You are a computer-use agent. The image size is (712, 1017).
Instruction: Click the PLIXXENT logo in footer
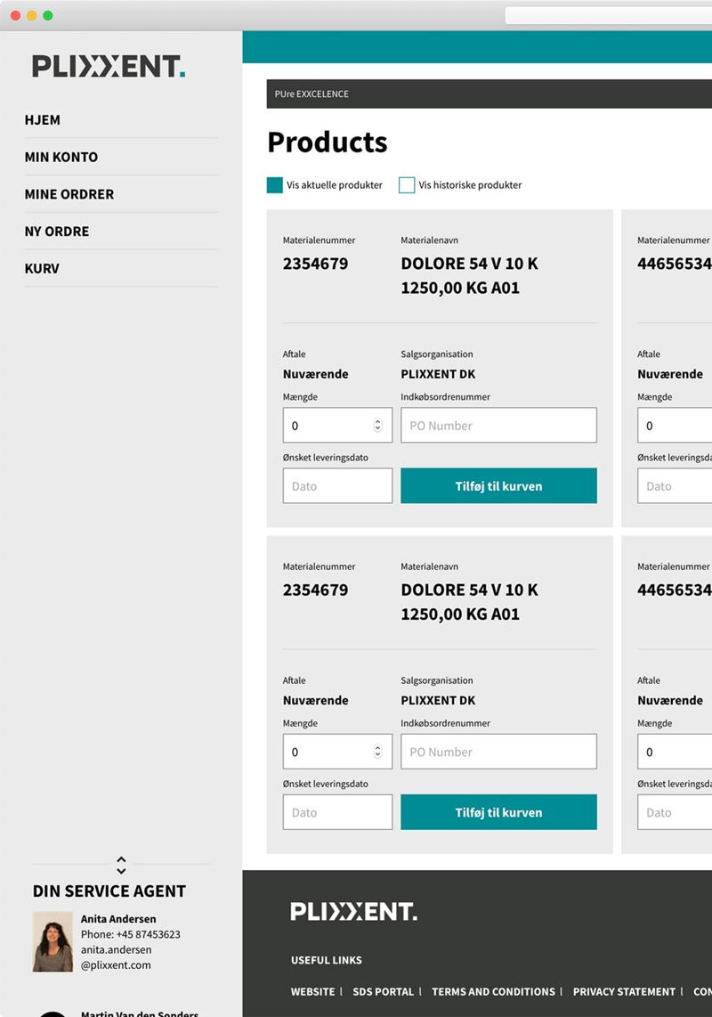353,911
